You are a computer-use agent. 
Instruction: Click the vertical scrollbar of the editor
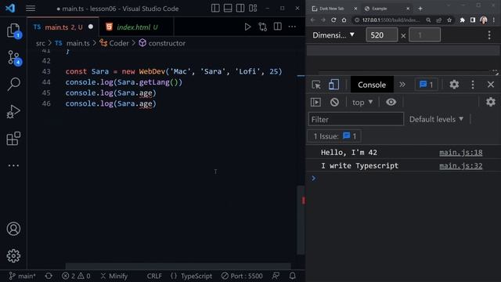point(301,220)
